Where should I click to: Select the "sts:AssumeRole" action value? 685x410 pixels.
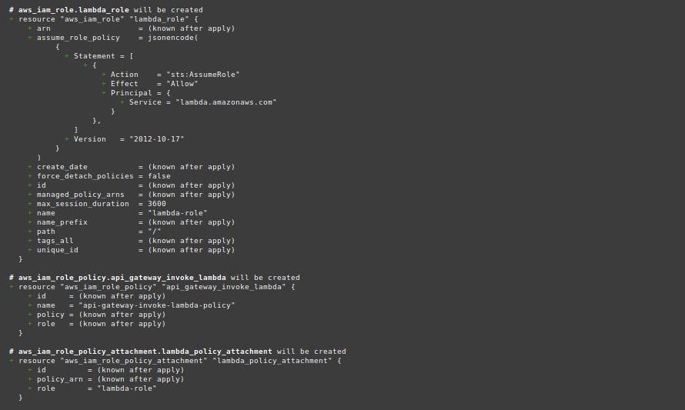tap(202, 75)
